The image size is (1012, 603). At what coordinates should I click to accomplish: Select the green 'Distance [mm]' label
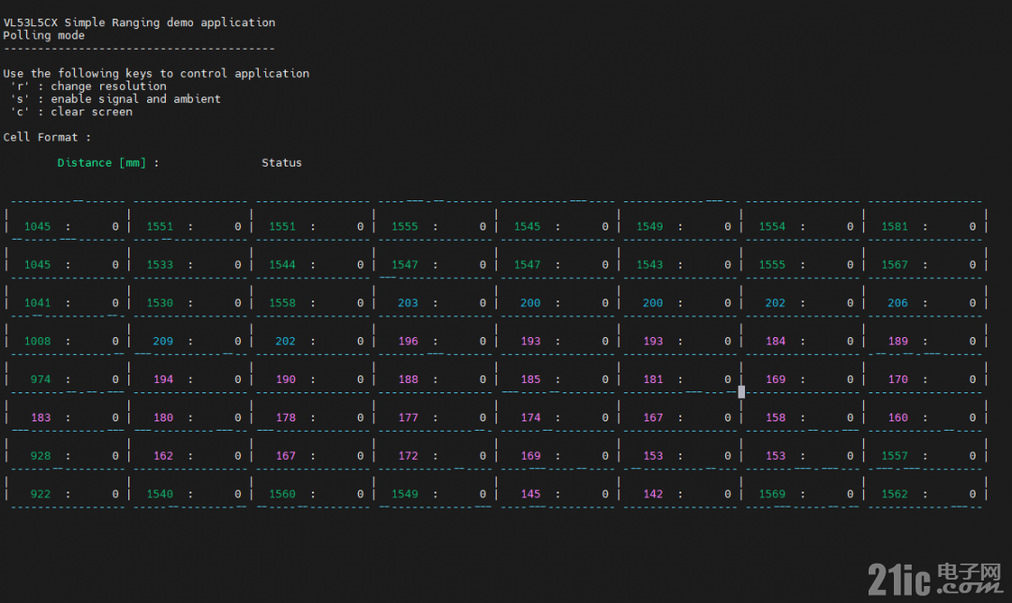[x=101, y=163]
